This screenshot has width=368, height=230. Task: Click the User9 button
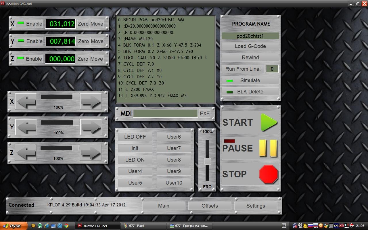click(x=174, y=171)
